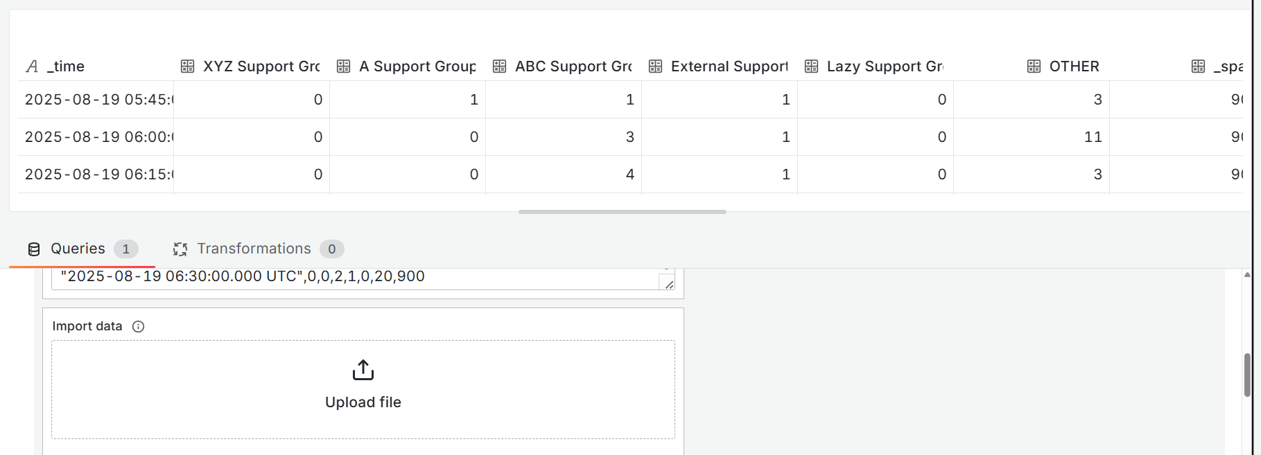Show the Import data info tooltip icon

tap(139, 327)
